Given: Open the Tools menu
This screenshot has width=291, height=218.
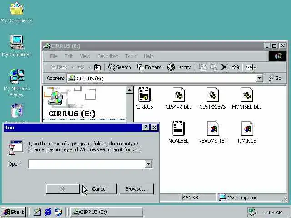Looking at the screenshot, I should pos(131,56).
